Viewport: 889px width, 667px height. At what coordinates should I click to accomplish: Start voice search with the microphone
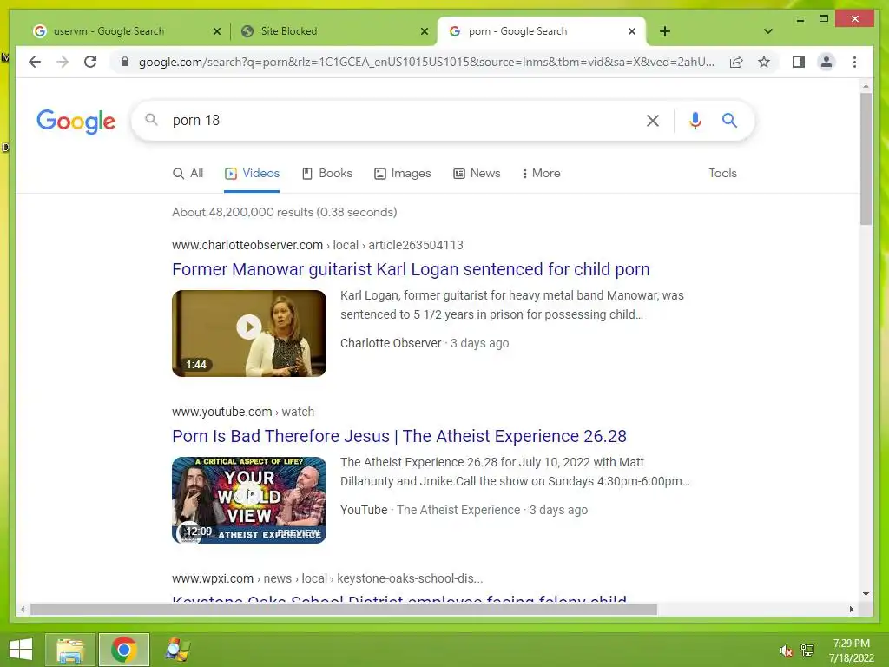tap(695, 120)
